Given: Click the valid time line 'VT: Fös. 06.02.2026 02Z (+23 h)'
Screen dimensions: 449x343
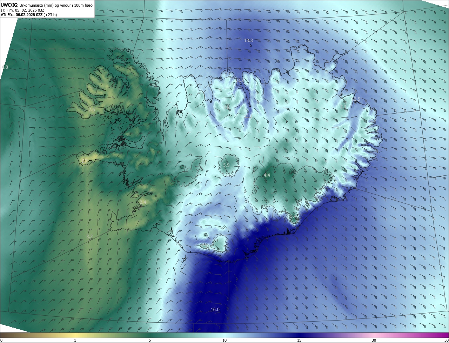Looking at the screenshot, I should pyautogui.click(x=29, y=15).
